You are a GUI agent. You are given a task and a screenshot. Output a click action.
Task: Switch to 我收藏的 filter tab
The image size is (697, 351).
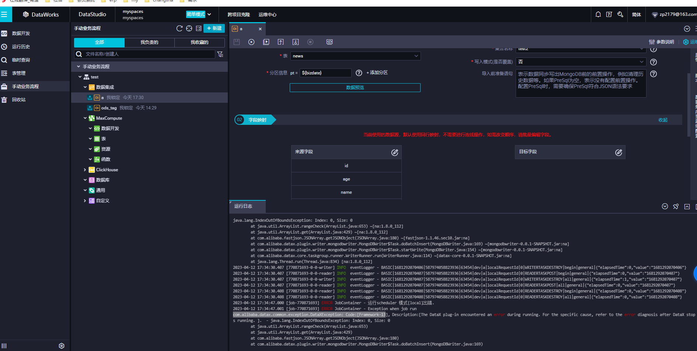pyautogui.click(x=199, y=42)
